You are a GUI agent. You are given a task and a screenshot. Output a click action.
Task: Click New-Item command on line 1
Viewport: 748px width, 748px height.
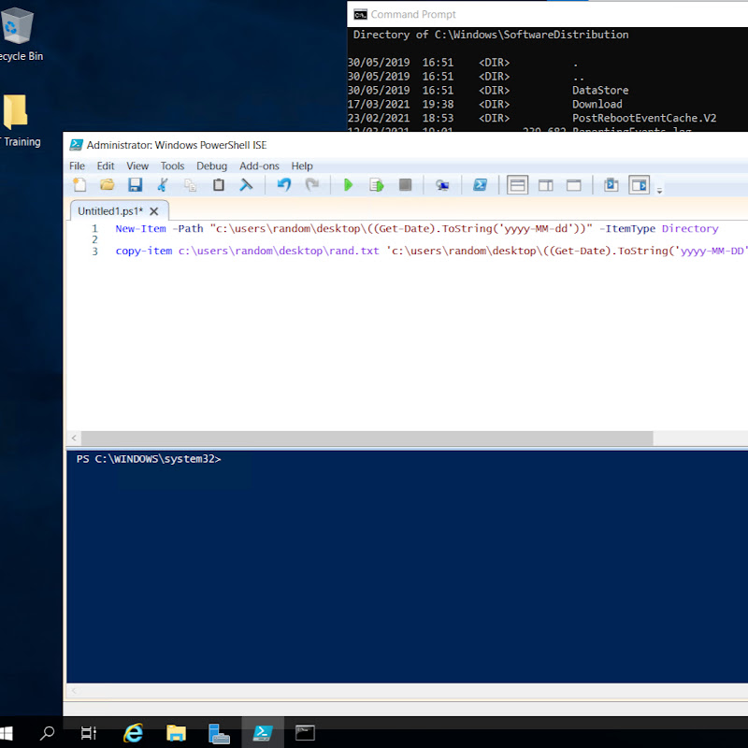141,228
